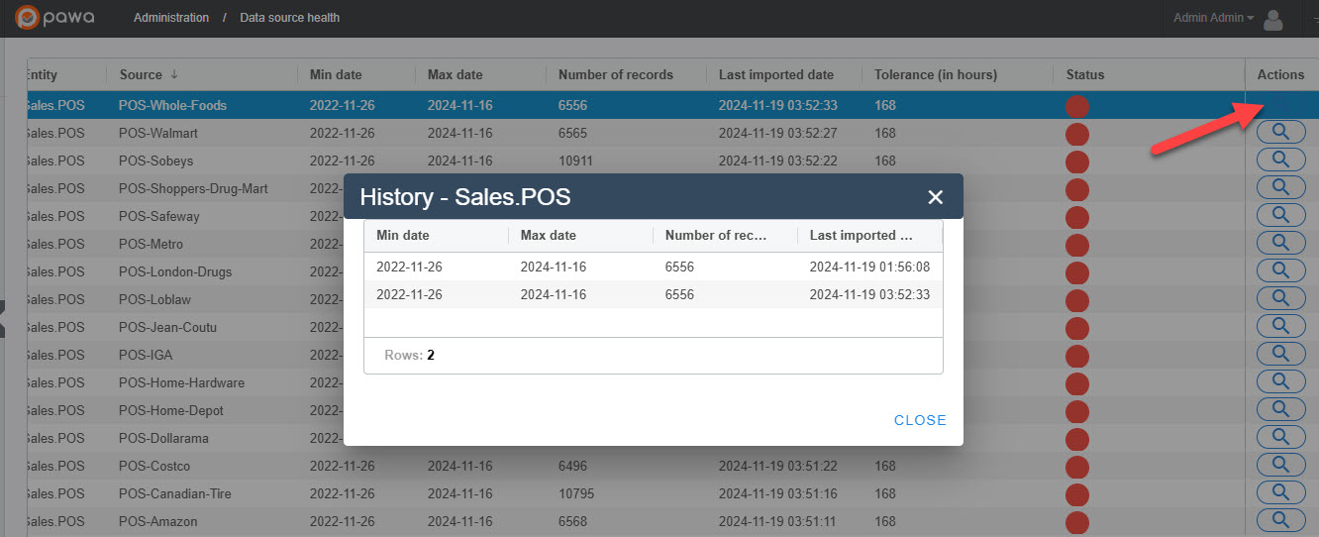Image resolution: width=1319 pixels, height=537 pixels.
Task: Click record count 6565 in Walmart row
Action: (572, 133)
